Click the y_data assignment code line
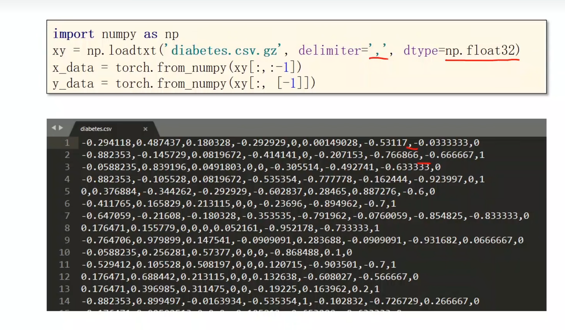565x330 pixels. (183, 84)
